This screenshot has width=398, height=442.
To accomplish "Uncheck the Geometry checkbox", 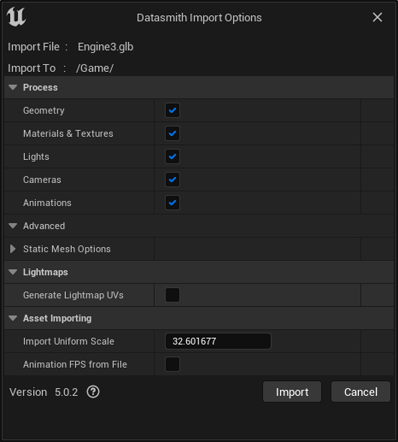I will coord(173,111).
